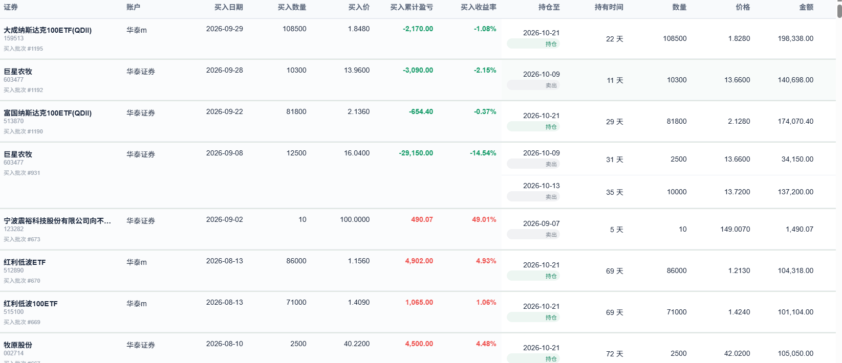Select the return rate -14.54%
Viewport: 842px width, 363px height.
click(x=483, y=153)
